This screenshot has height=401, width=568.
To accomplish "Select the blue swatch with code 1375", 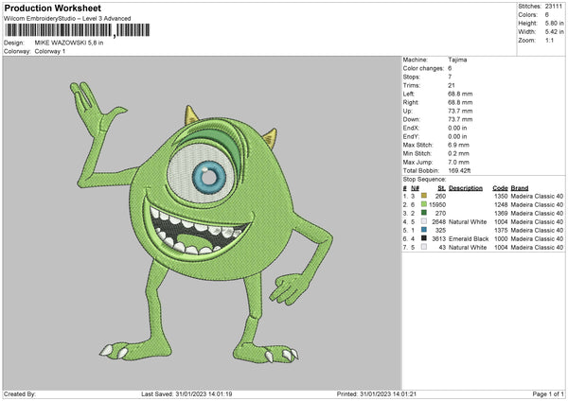I will coord(423,230).
